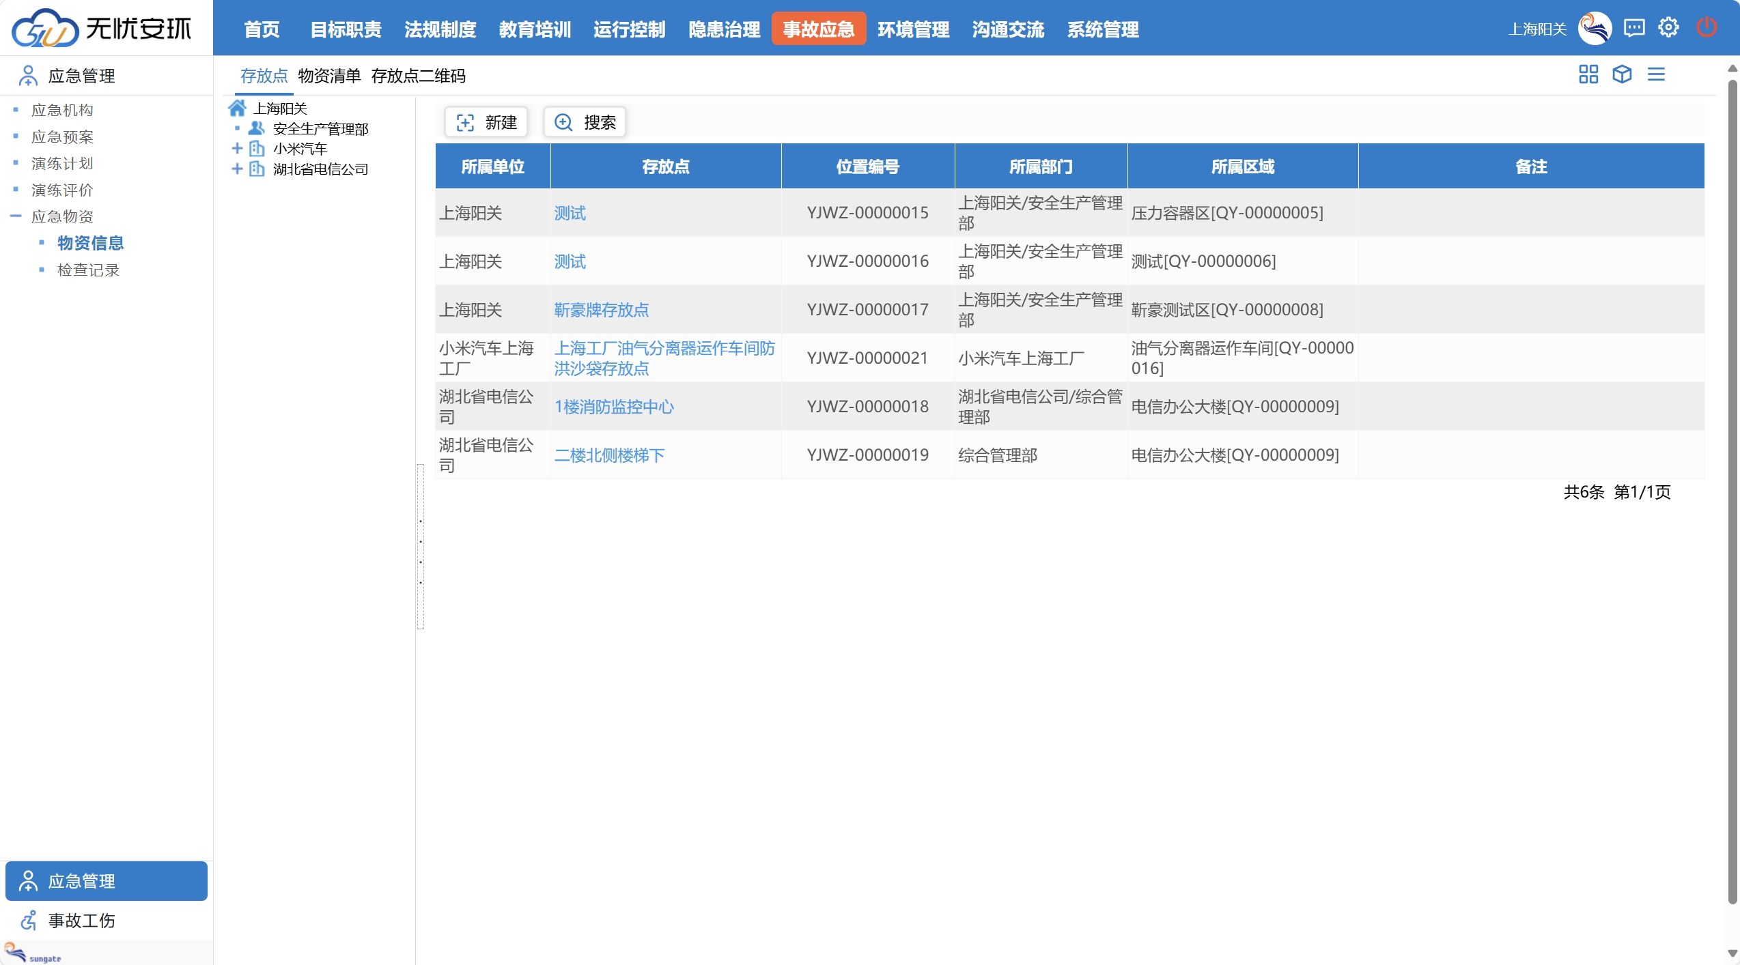
Task: Select 演练计划 in the sidebar
Action: click(62, 163)
